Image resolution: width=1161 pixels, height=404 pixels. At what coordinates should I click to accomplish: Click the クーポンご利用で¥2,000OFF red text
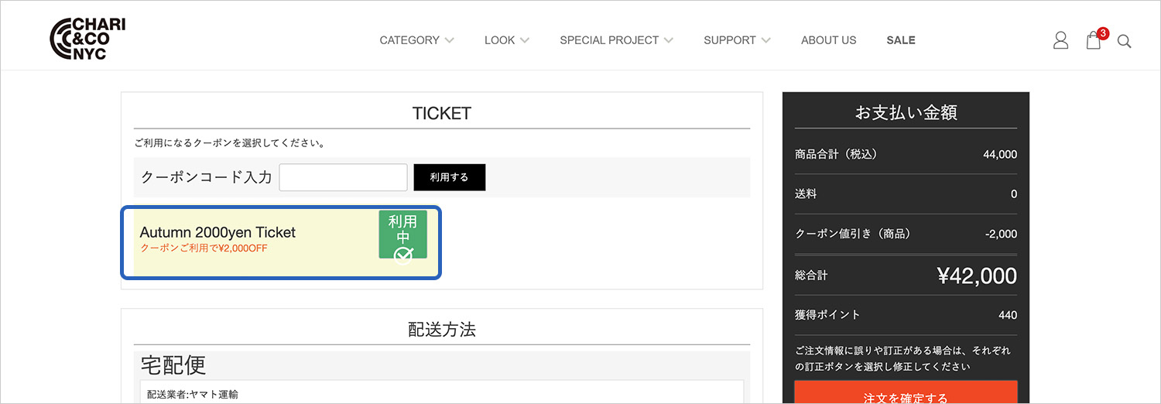pos(204,248)
